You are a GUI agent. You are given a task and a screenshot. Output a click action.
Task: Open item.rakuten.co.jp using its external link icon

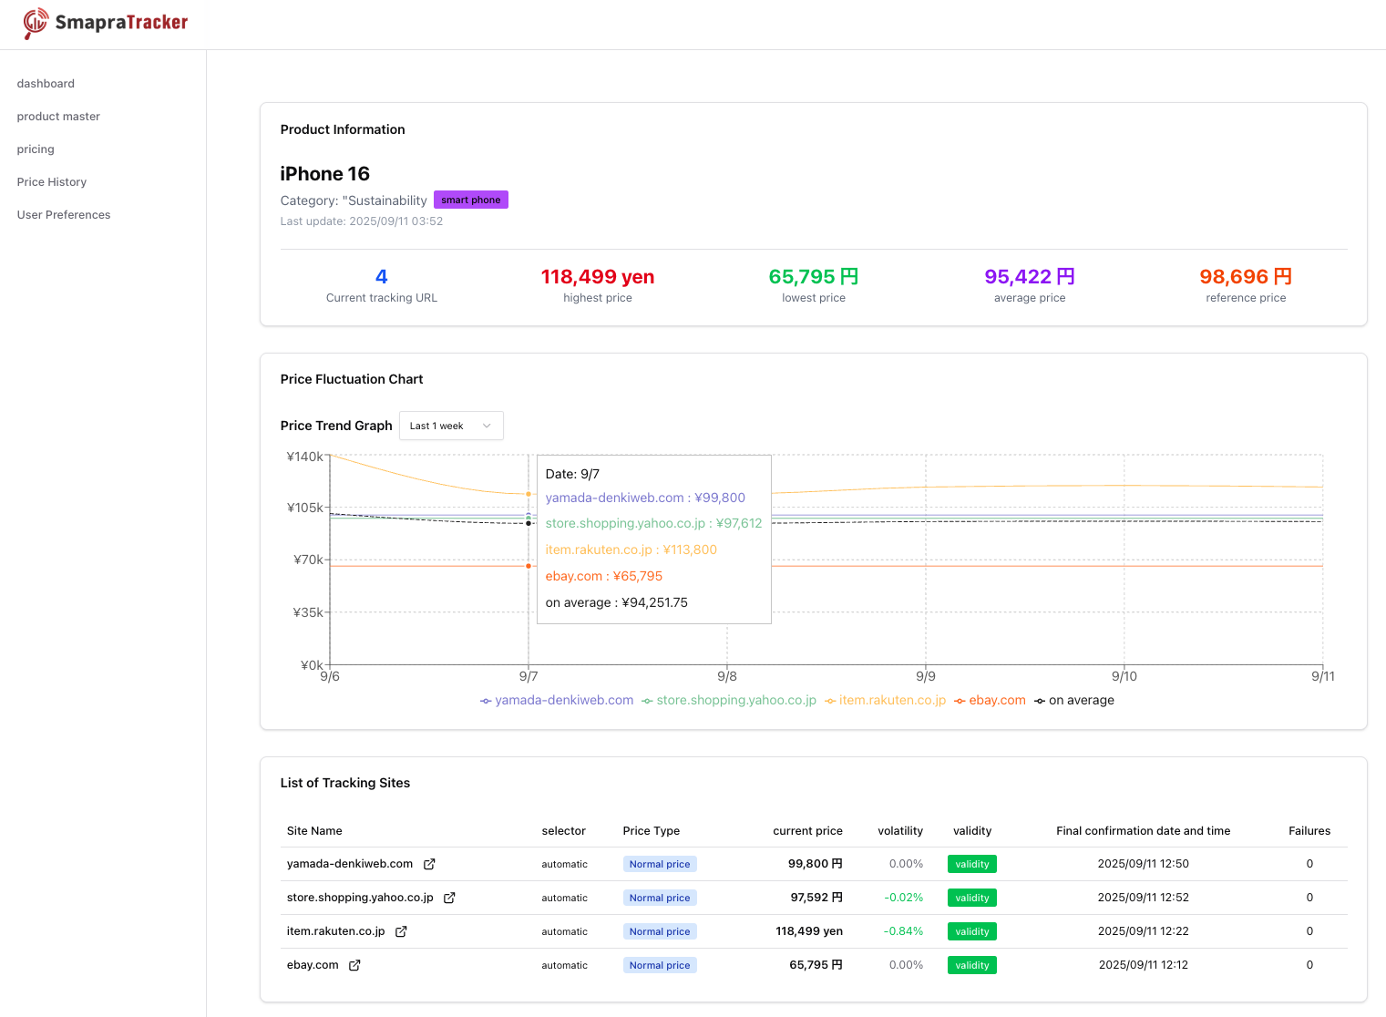coord(401,931)
